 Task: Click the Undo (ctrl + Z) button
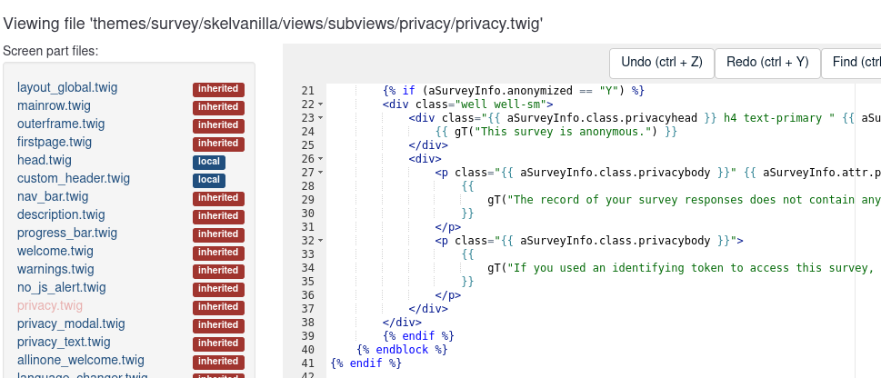(661, 63)
